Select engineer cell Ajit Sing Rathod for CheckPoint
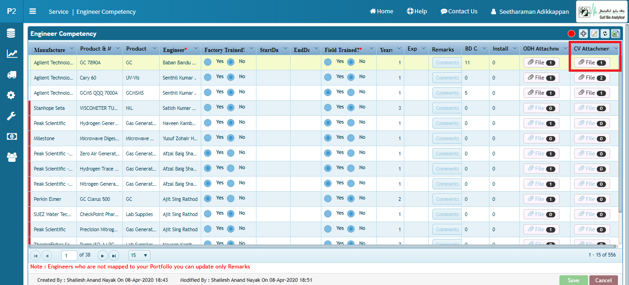This screenshot has height=285, width=629. click(x=180, y=214)
